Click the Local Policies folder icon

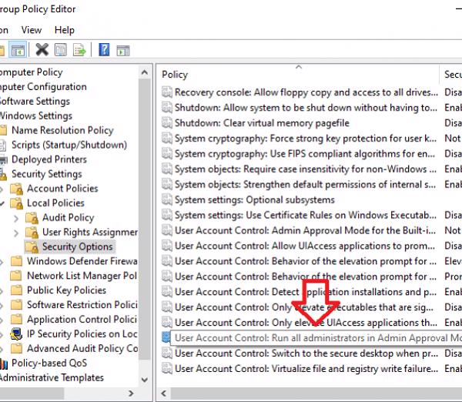(x=16, y=203)
